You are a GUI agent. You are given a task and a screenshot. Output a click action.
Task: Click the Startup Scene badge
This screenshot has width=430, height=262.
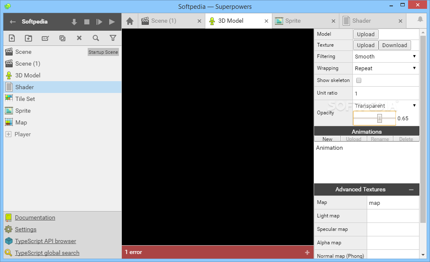point(103,52)
